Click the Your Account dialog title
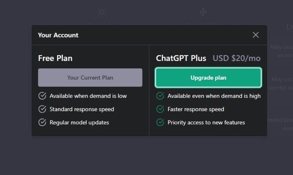The width and height of the screenshot is (293, 175). tap(58, 35)
